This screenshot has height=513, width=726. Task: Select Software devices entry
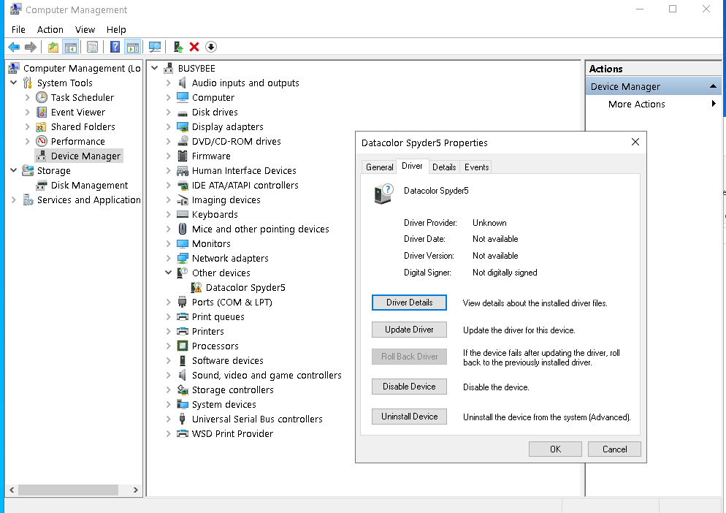click(x=227, y=360)
